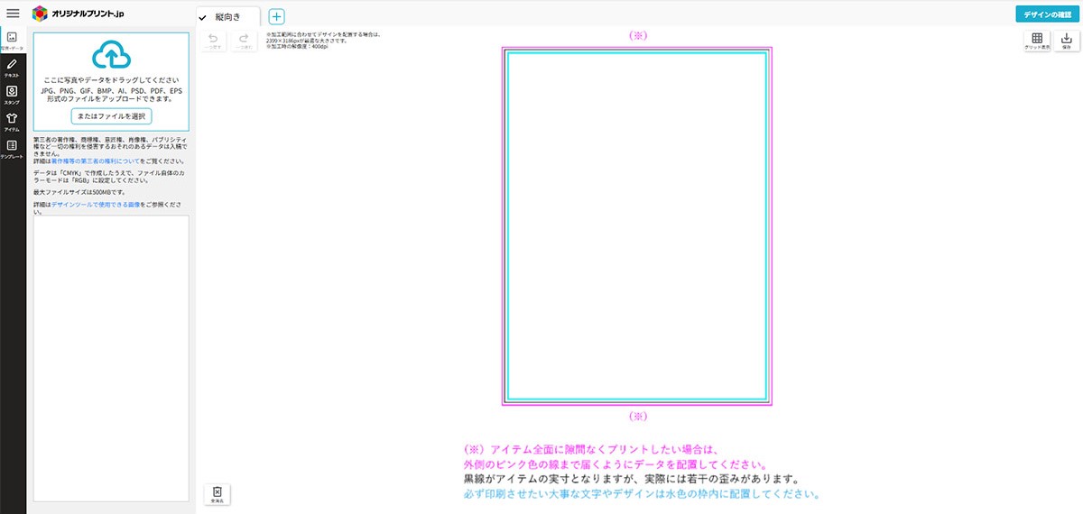This screenshot has width=1083, height=514.
Task: Toggle the グリッド表示 grid display
Action: coord(1037,41)
